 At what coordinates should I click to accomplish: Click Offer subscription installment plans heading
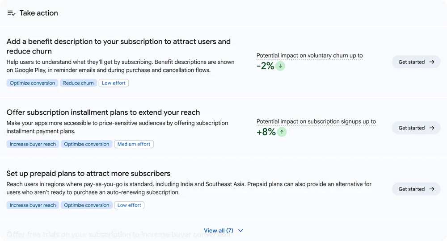pyautogui.click(x=103, y=112)
